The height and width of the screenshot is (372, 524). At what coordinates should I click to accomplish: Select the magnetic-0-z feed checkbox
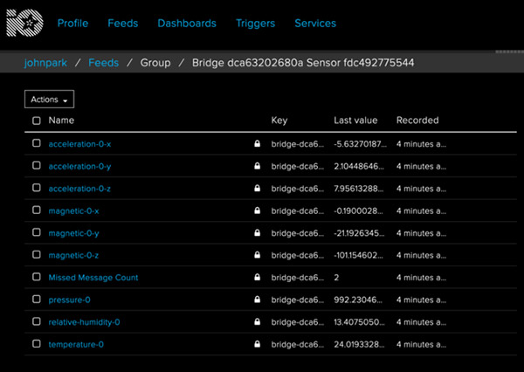(x=36, y=255)
